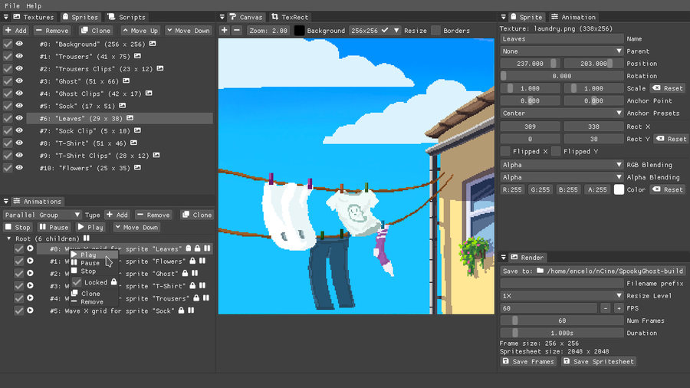
Task: Open the Anchor Presets dropdown showing Center
Action: point(562,113)
